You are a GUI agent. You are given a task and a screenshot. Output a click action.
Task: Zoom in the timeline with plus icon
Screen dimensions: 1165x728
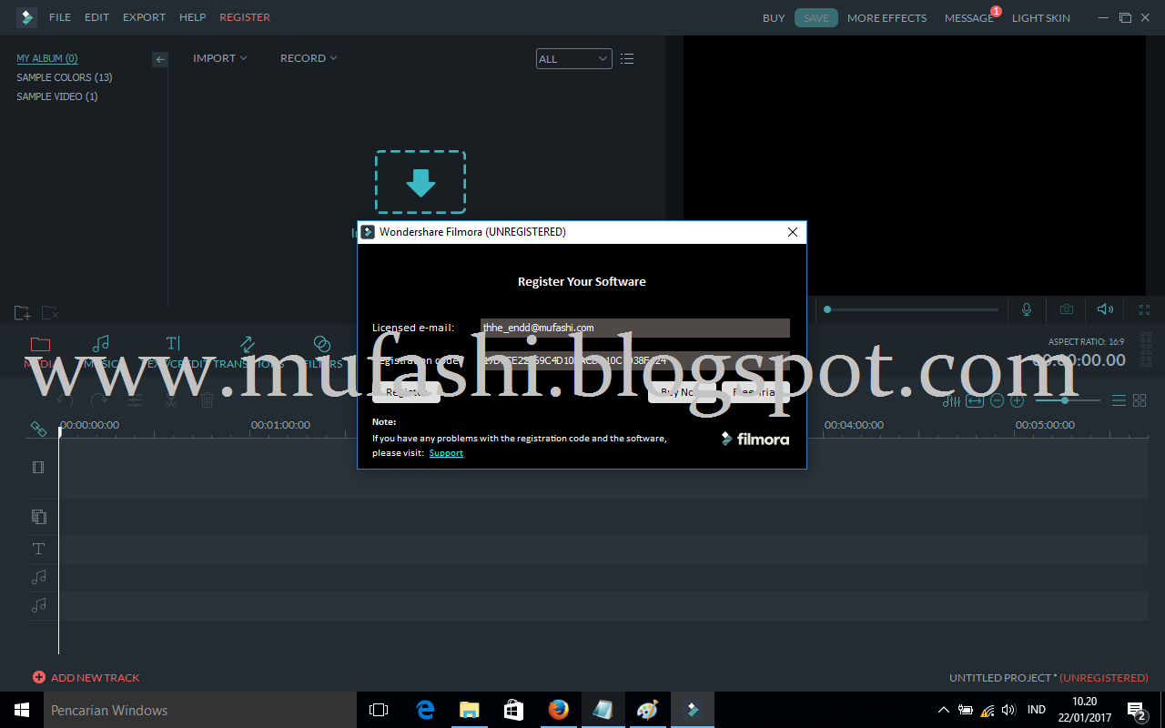(1018, 400)
